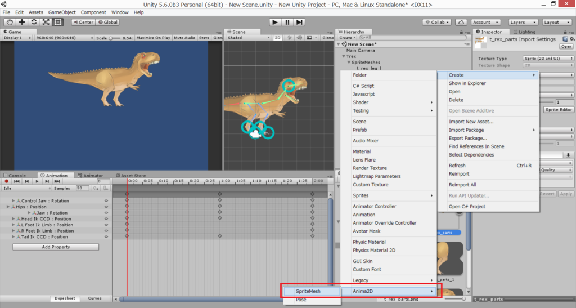Open the Layers dropdown

(523, 22)
